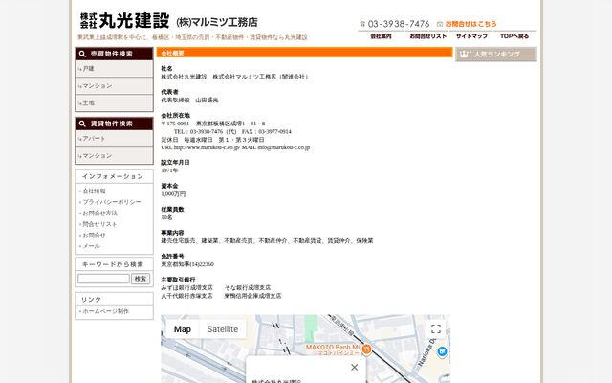The width and height of the screenshot is (612, 383).
Task: Click the http://www.marukou-c.co.jp/ URL
Action: coord(207,147)
